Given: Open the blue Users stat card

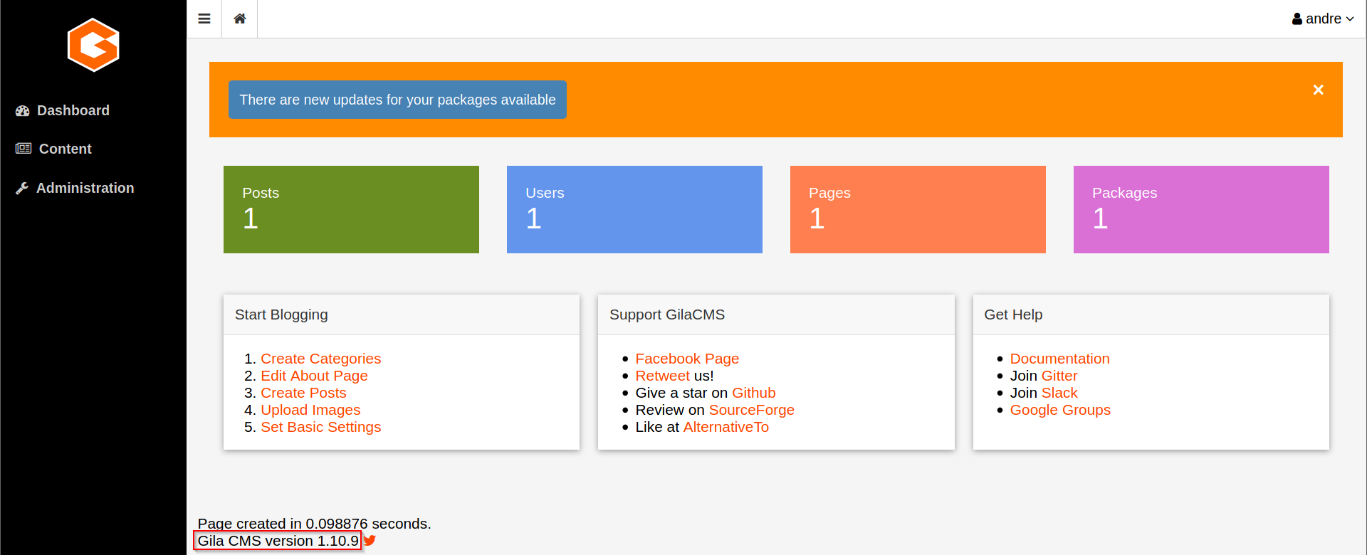Looking at the screenshot, I should pos(634,209).
